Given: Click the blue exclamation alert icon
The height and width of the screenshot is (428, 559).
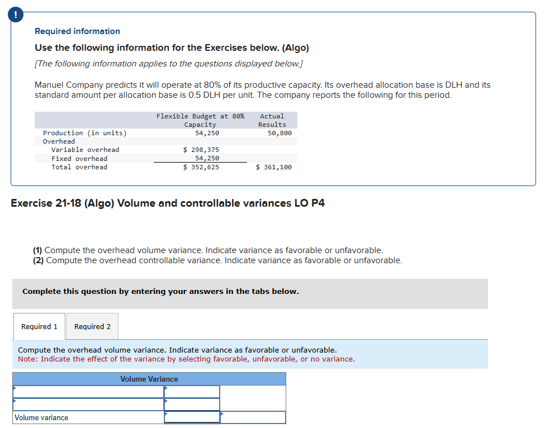Looking at the screenshot, I should (x=15, y=15).
